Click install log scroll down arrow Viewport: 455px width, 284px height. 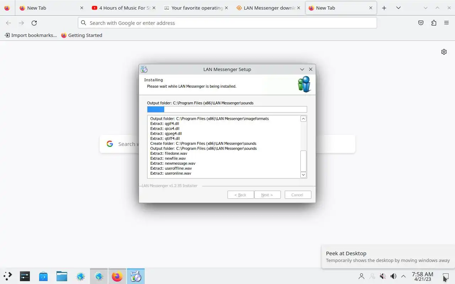303,175
